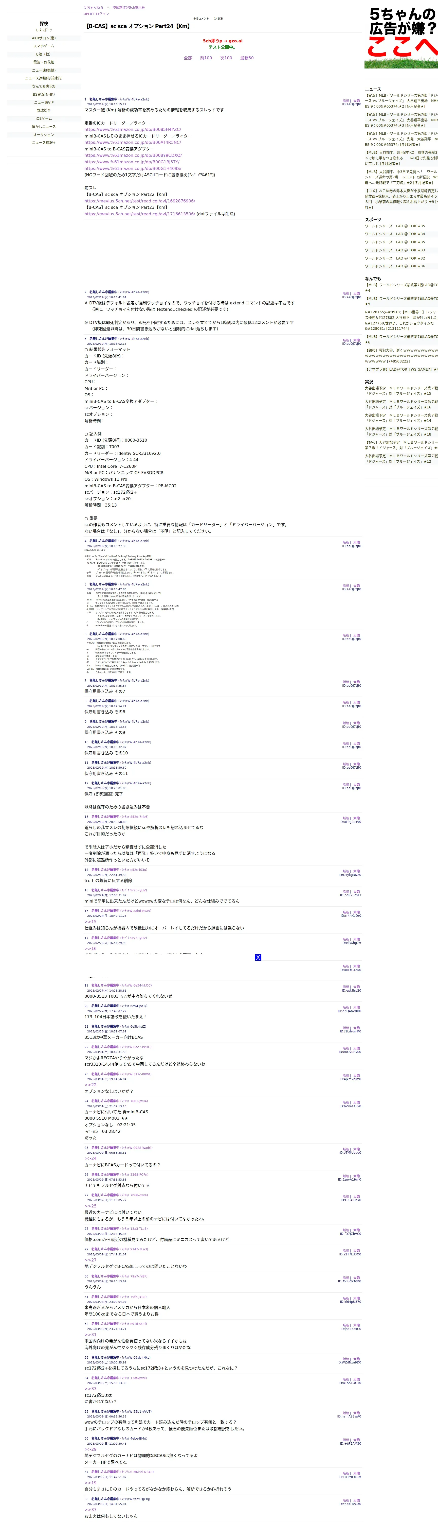This screenshot has height=1522, width=438.
Task: Select ニュー速(嫌儲) in the sidebar
Action: pyautogui.click(x=44, y=70)
